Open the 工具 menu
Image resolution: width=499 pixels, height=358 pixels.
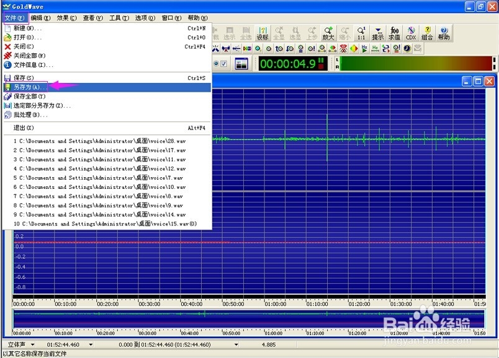pos(119,18)
